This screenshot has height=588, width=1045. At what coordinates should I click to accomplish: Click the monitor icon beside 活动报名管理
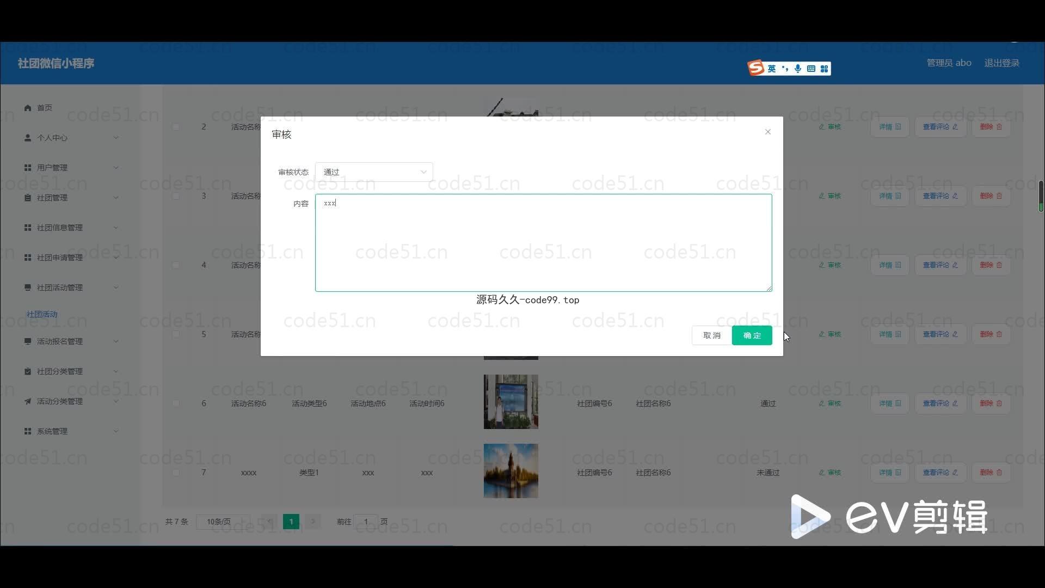[28, 341]
